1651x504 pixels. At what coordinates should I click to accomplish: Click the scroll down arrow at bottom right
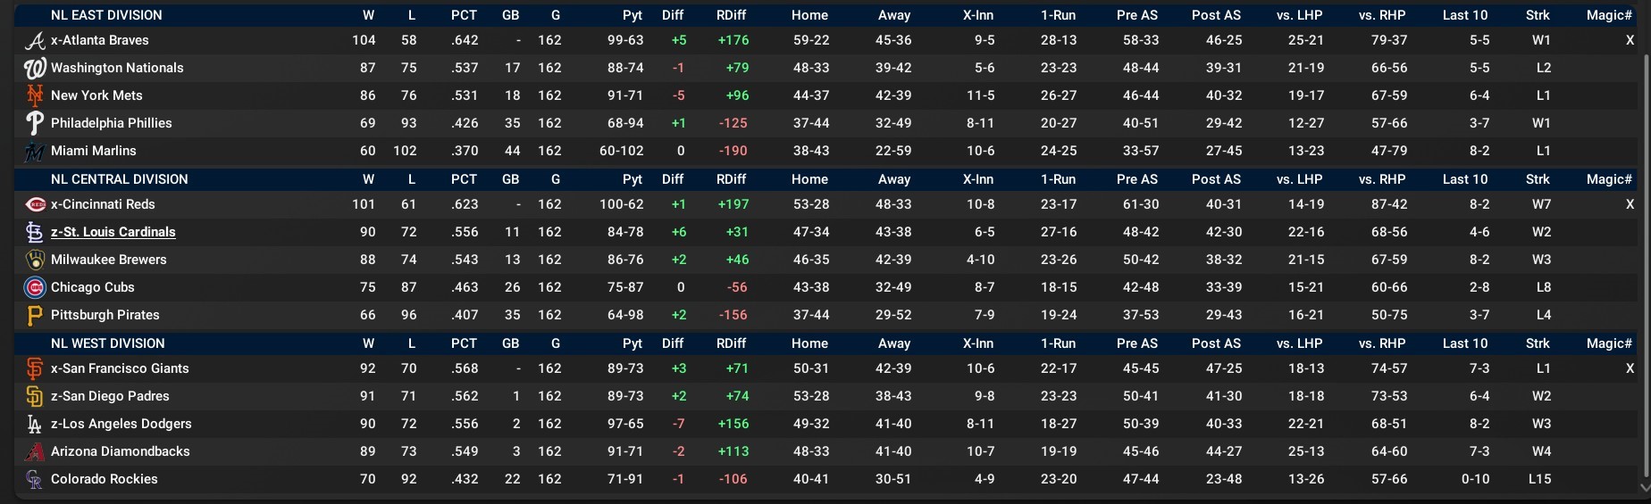click(1645, 487)
